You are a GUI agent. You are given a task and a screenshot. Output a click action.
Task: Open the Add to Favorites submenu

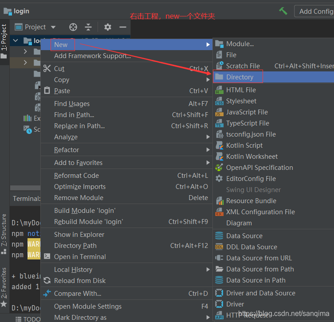click(126, 163)
